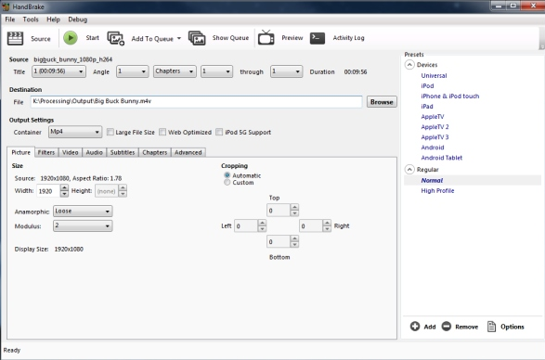Select the AppleTV preset
The width and height of the screenshot is (545, 360).
(433, 116)
